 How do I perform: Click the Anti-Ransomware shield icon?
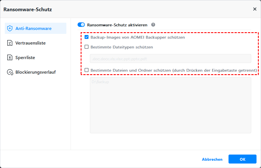(10, 28)
